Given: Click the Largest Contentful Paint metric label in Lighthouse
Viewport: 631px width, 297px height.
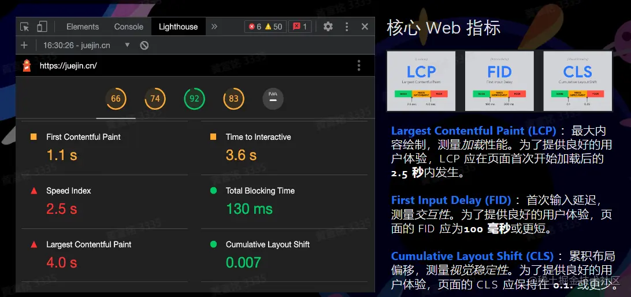Looking at the screenshot, I should [x=89, y=244].
